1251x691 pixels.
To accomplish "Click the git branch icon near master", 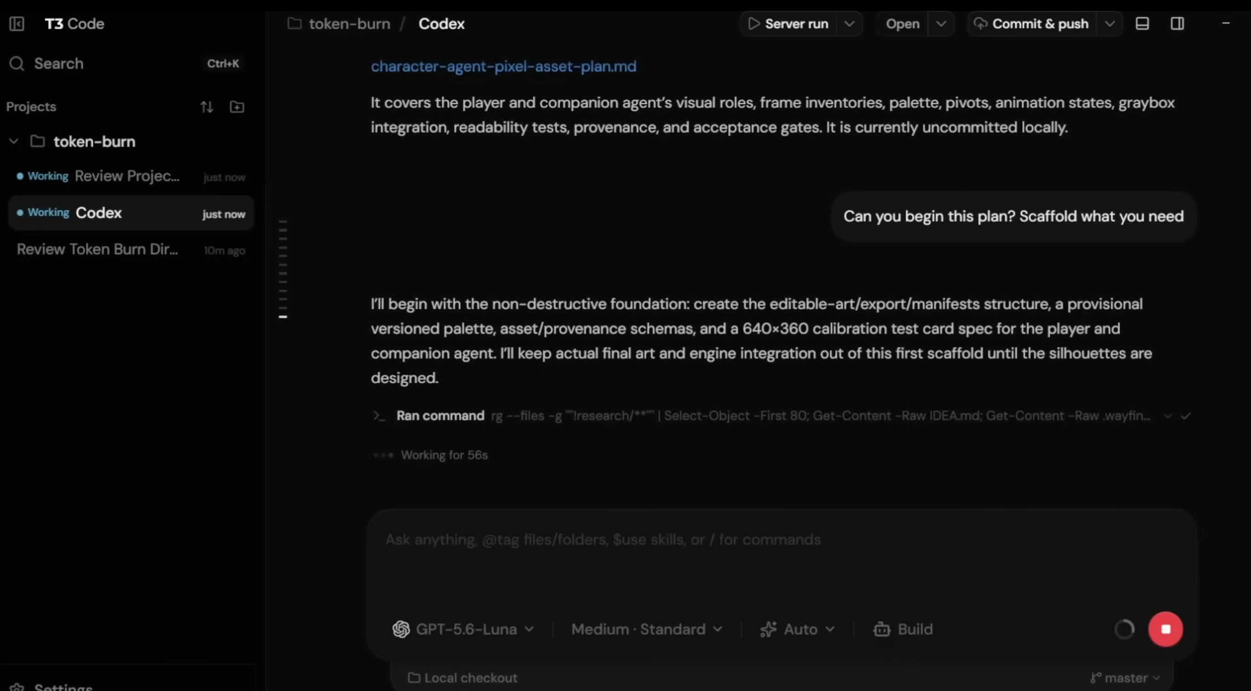I will tap(1095, 678).
